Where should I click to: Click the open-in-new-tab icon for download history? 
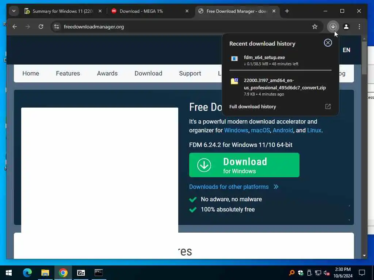click(x=328, y=106)
